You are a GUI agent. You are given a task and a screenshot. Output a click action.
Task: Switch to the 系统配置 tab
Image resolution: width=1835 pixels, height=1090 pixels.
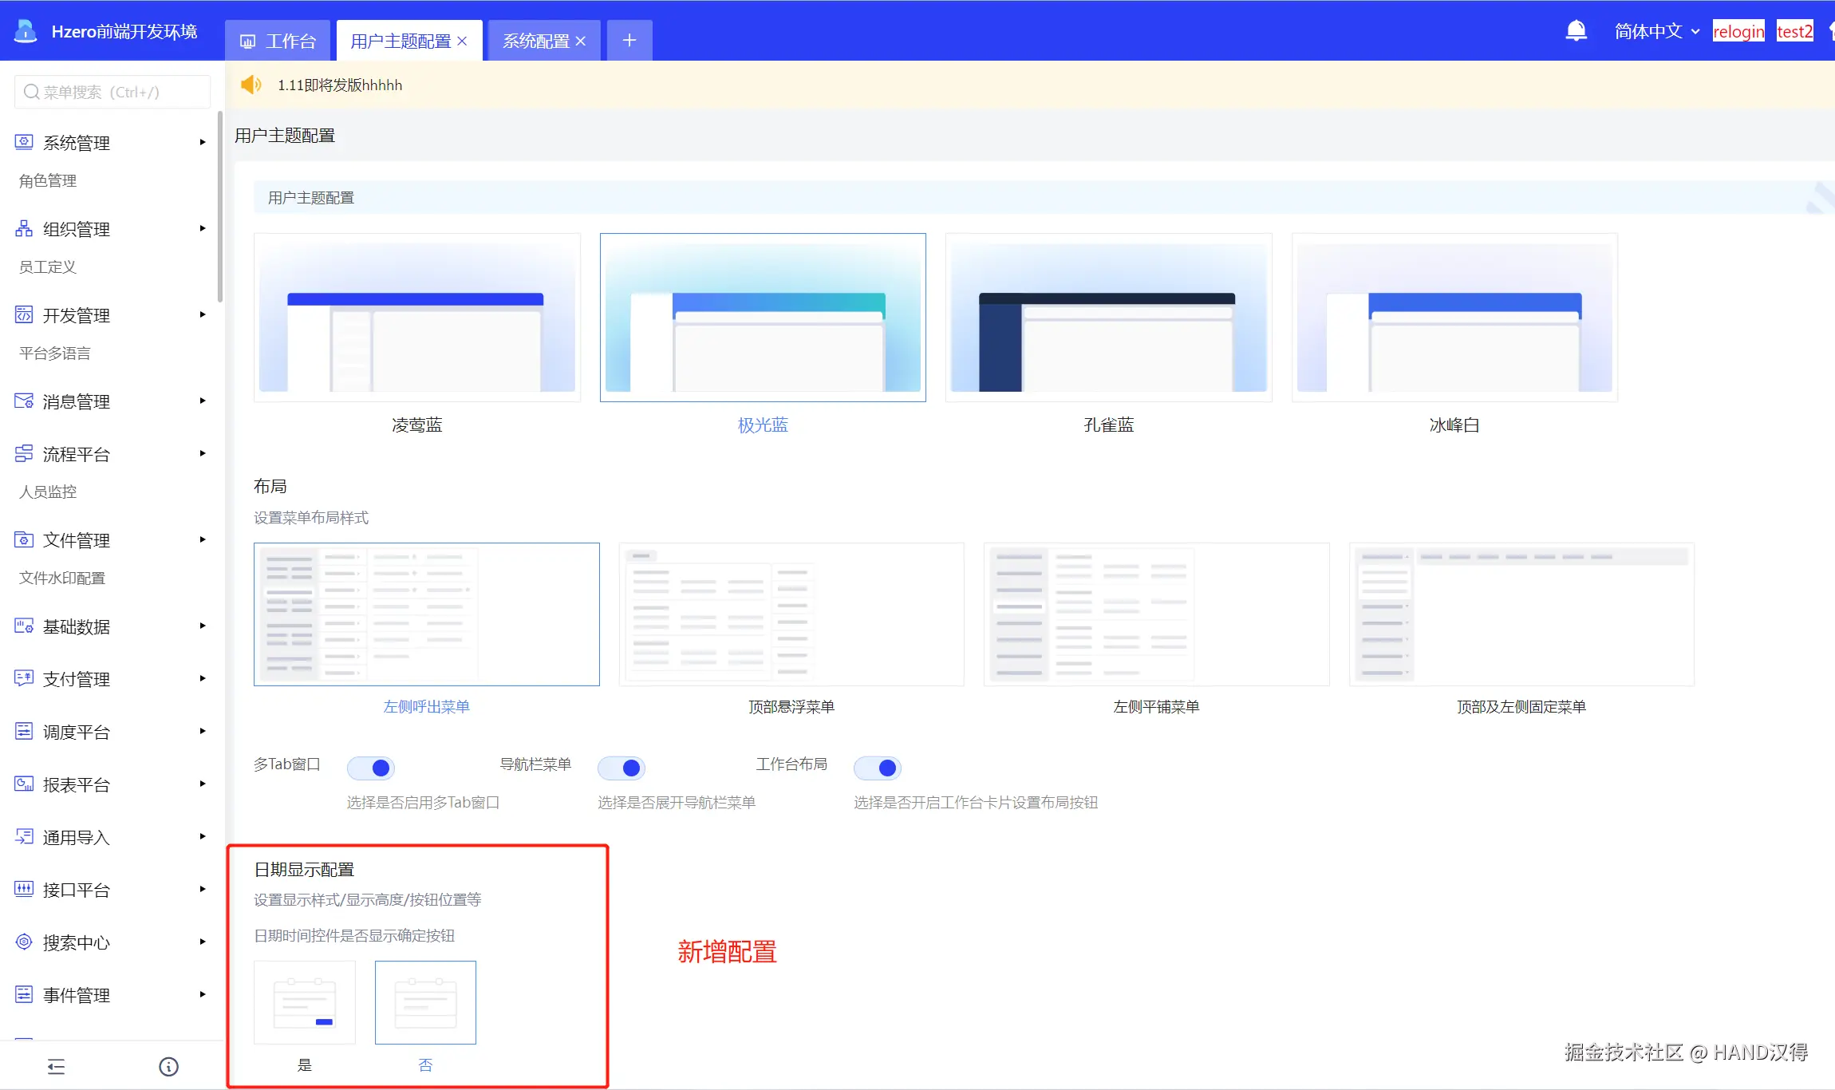(535, 41)
